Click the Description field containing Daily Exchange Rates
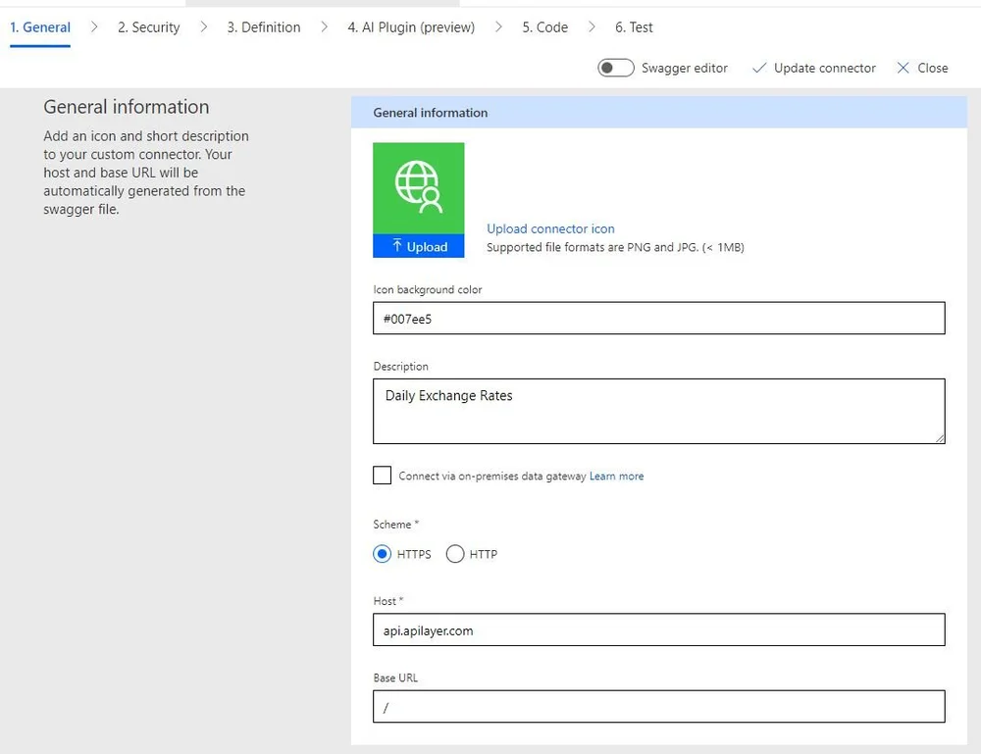 658,407
